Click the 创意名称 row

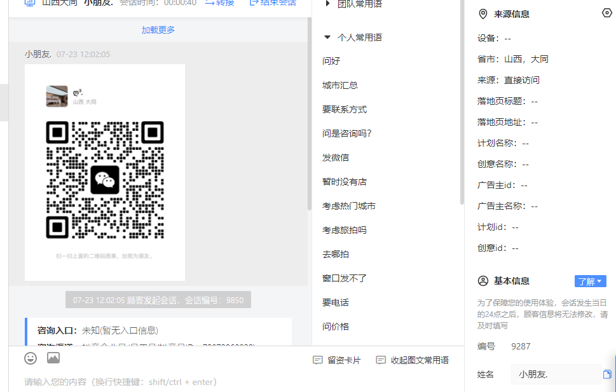click(x=503, y=164)
